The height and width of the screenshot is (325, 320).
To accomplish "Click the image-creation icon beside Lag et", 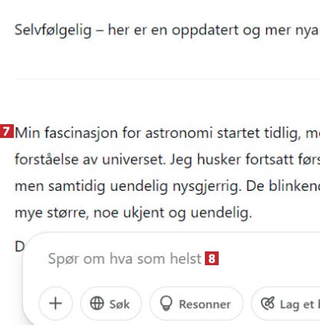I will pos(268,304).
